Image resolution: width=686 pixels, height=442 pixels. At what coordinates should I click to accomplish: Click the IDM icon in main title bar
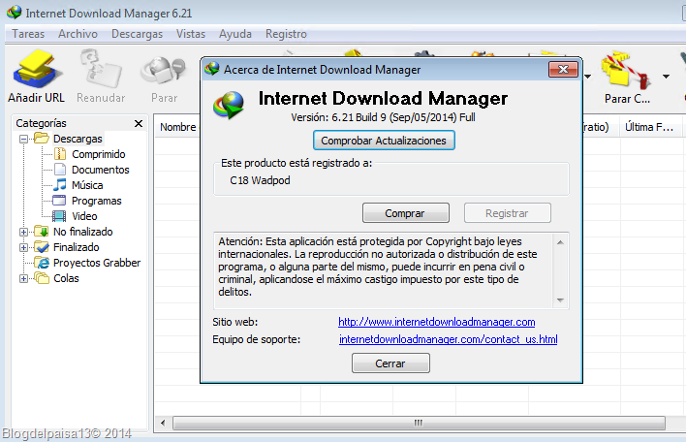click(14, 13)
